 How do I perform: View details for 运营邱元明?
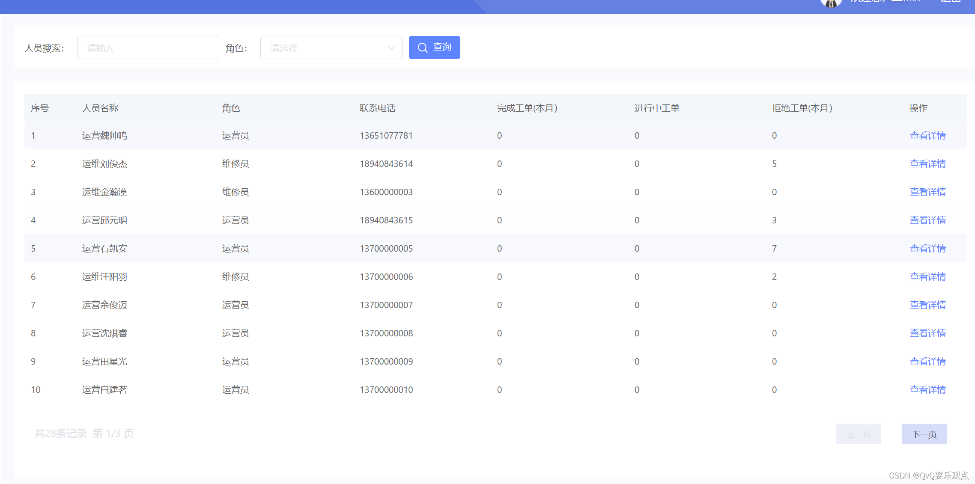(x=927, y=220)
